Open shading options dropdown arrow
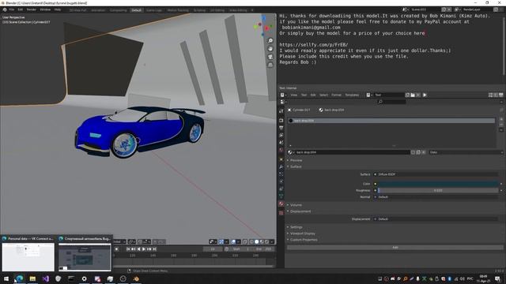The height and width of the screenshot is (284, 506). click(272, 241)
